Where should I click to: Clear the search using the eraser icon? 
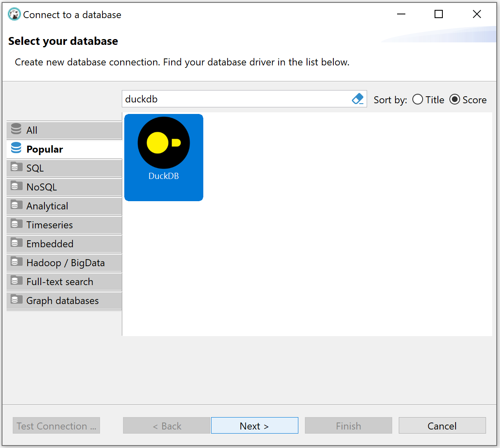(356, 99)
